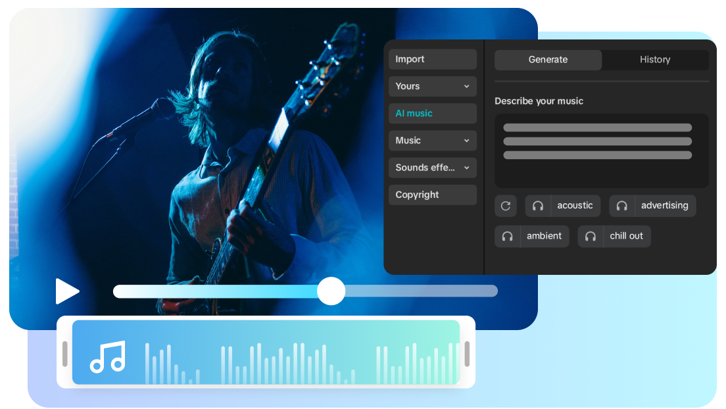Viewport: 726px width, 409px height.
Task: Expand the Sounds effects dropdown
Action: [432, 168]
